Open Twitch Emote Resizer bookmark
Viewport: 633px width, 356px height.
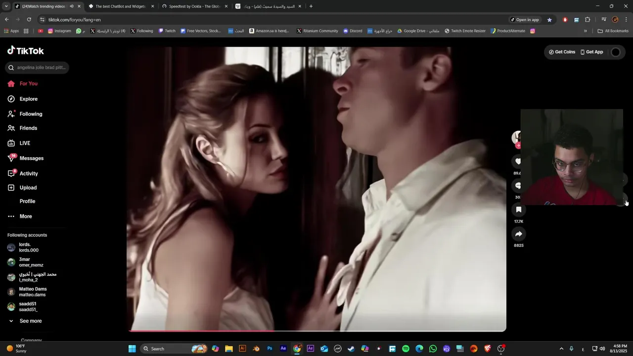coord(465,31)
